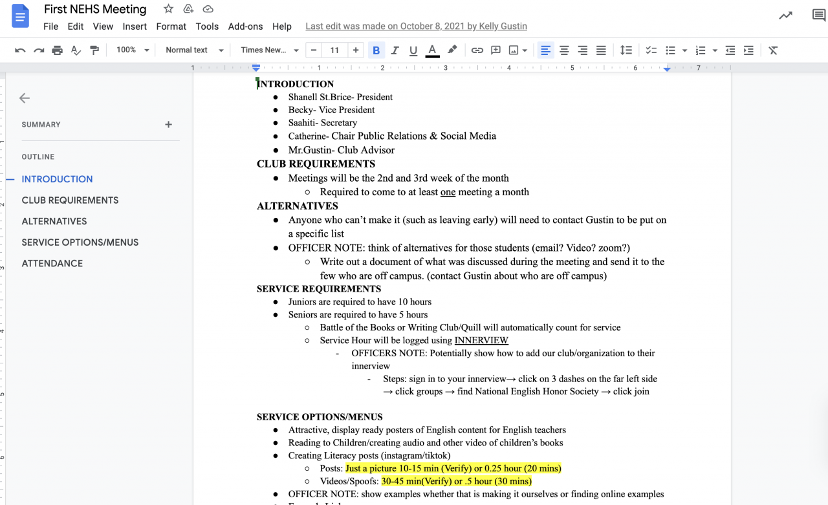Open the Add-ons menu
This screenshot has height=505, width=828.
[245, 27]
